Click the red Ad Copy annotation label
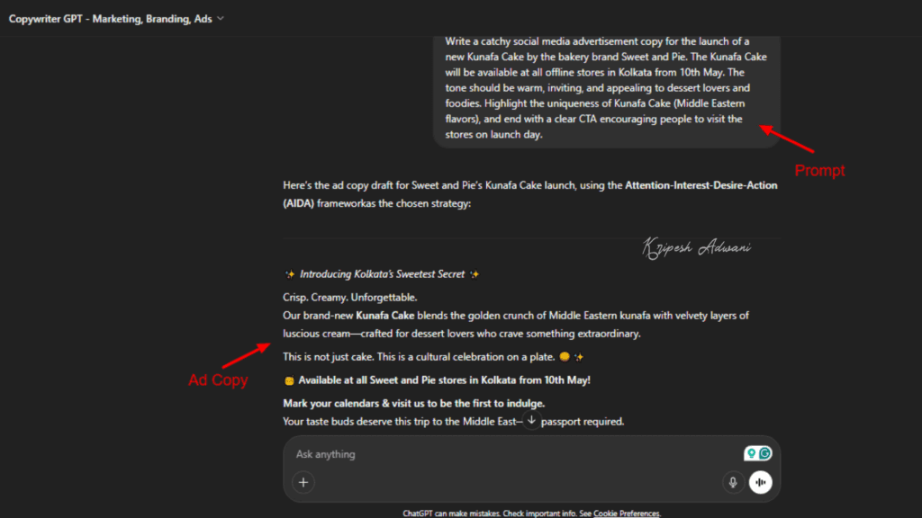922x518 pixels. pyautogui.click(x=218, y=380)
